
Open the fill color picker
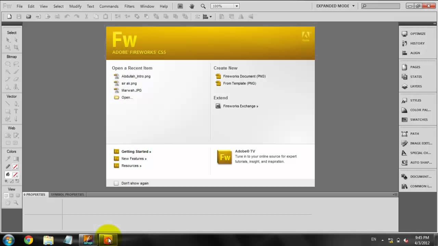(15, 175)
